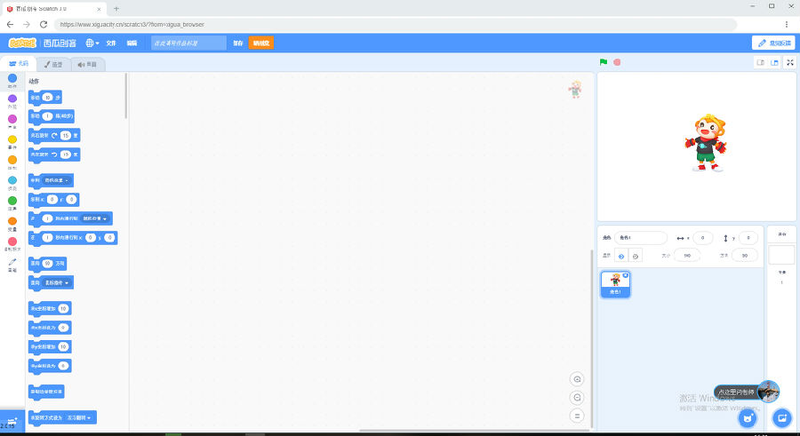Image resolution: width=800 pixels, height=436 pixels.
Task: Zoom in on the code workspace
Action: 577,379
